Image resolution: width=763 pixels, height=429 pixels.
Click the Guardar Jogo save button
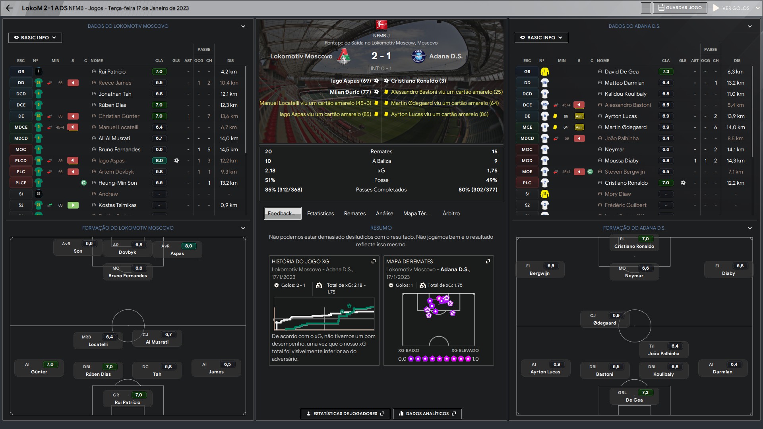coord(680,8)
